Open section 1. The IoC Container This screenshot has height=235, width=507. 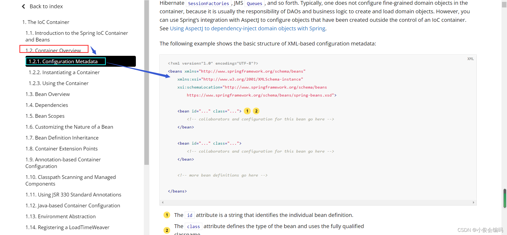tap(46, 22)
